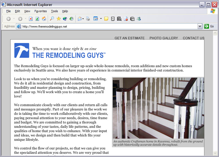Click inside the Address URL field
Image resolution: width=219 pixels, height=157 pixels.
108,27
